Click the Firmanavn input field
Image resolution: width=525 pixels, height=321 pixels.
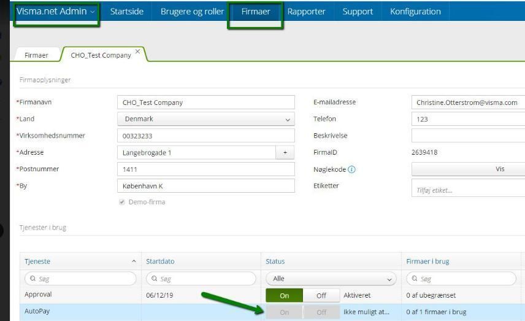coord(206,102)
